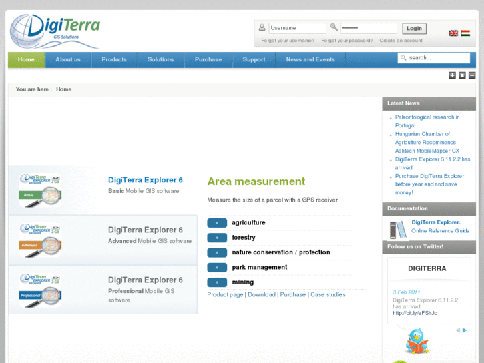Open the Professional edition product box image
The image size is (484, 363).
click(x=40, y=290)
